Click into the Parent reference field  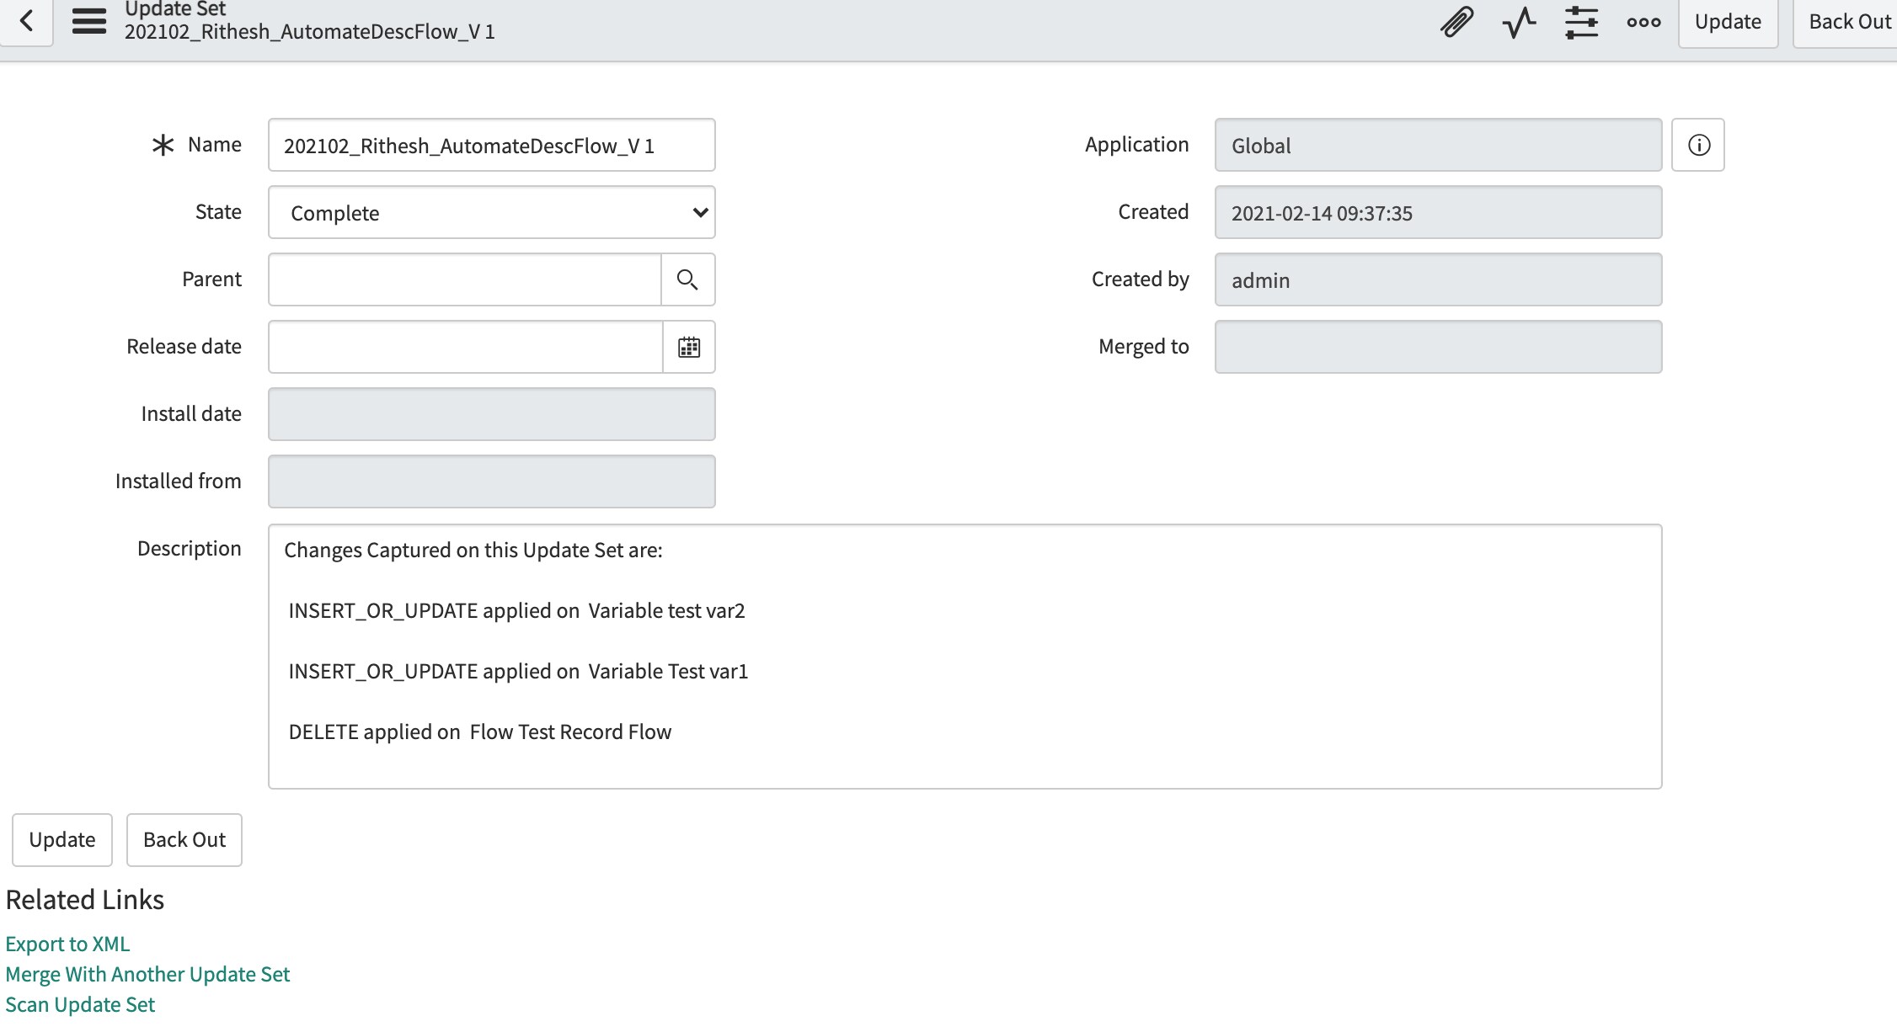[x=465, y=279]
